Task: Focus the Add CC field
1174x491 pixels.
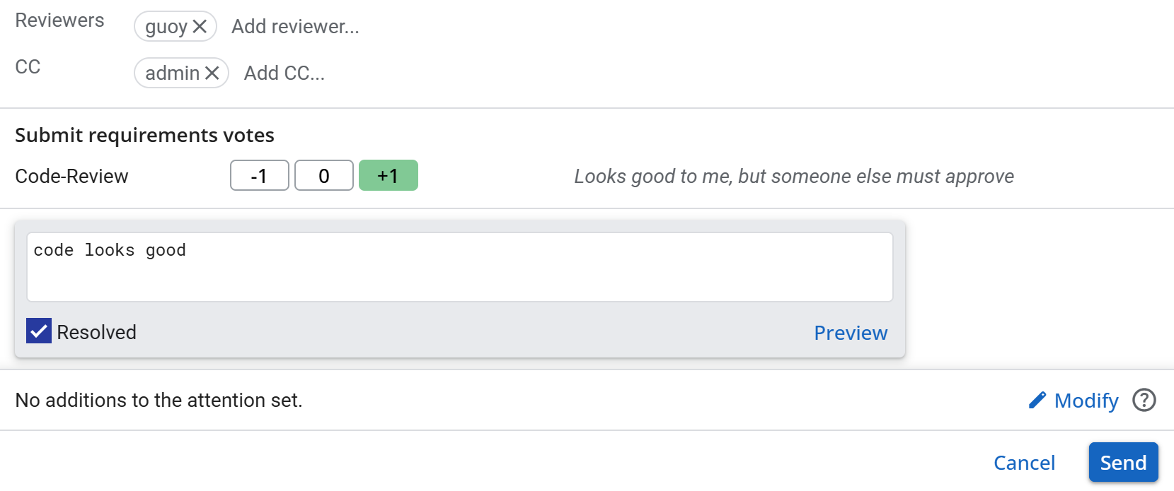Action: tap(284, 73)
